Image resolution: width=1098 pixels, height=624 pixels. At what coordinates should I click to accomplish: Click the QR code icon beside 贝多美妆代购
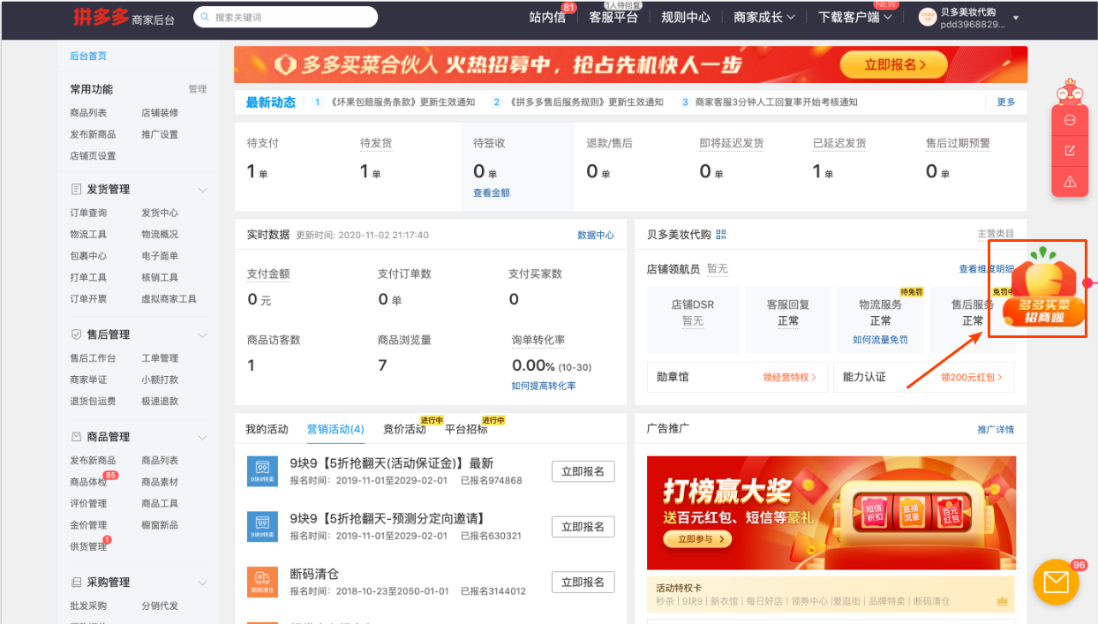coord(721,235)
